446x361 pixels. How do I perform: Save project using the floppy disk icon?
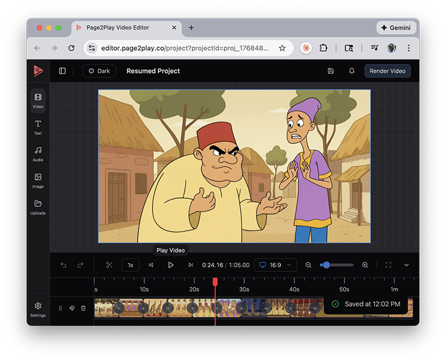coord(331,71)
